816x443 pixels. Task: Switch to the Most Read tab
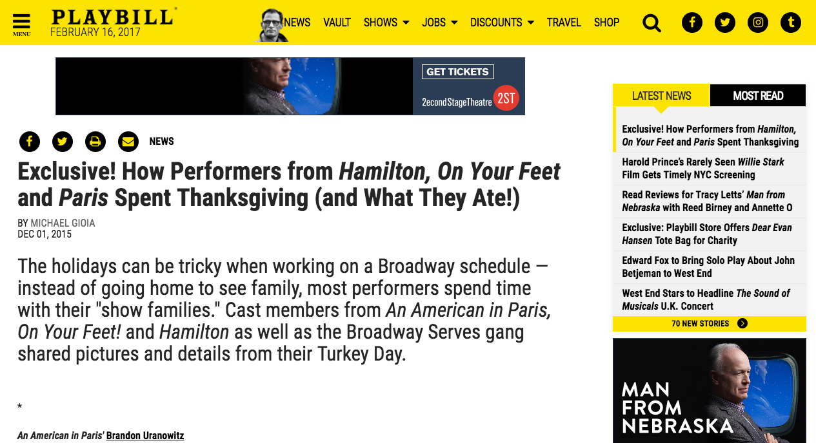(758, 95)
